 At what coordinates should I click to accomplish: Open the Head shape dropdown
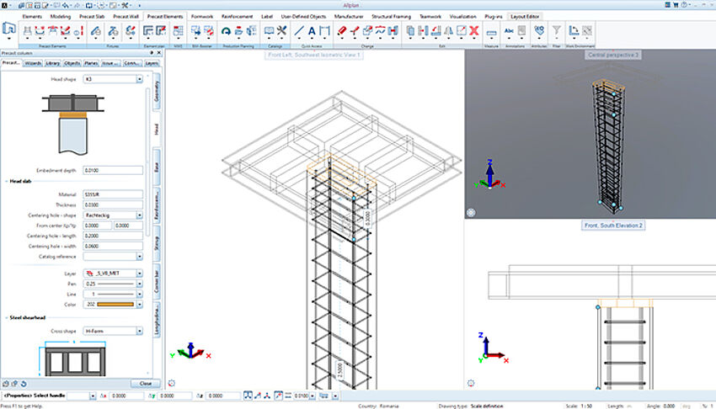tap(138, 79)
